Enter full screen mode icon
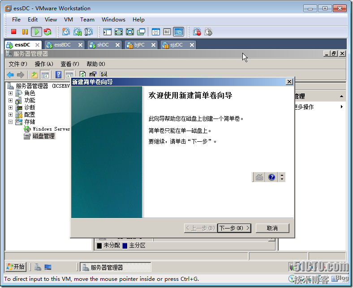This screenshot has height=288, width=353. [130, 32]
